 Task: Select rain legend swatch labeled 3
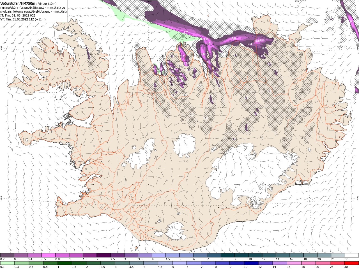[122, 263]
